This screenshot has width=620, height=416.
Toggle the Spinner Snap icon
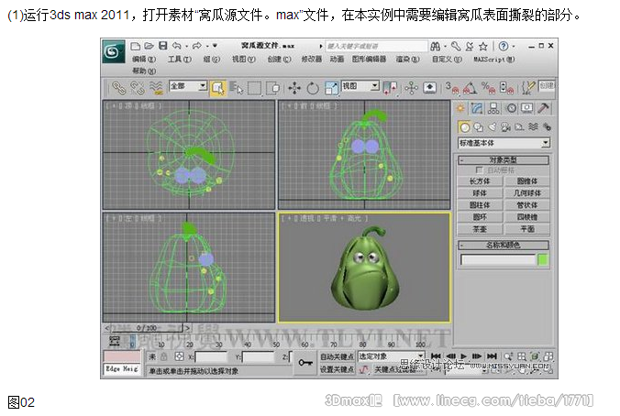click(506, 88)
